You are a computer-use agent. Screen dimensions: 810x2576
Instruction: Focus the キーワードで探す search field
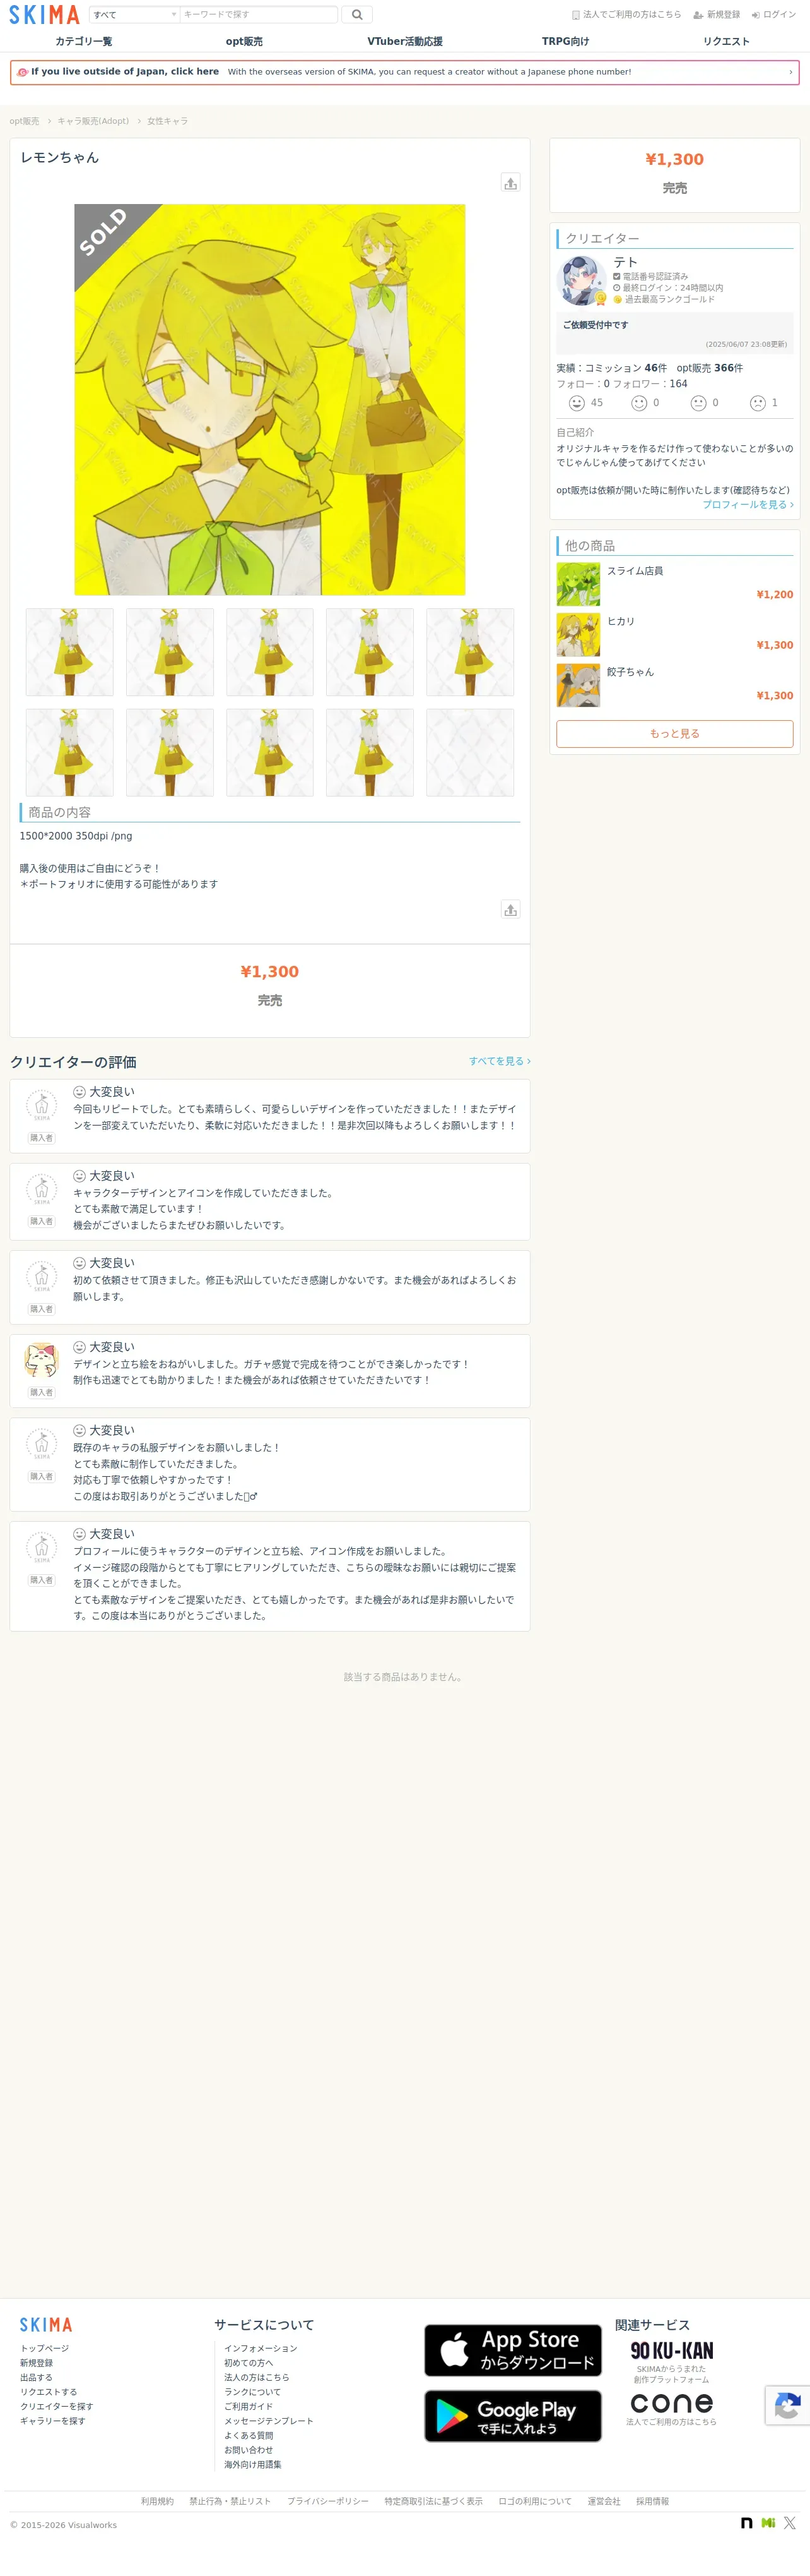(x=259, y=15)
